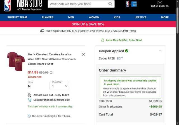The image size is (179, 125).
Task: Select the JERSEYS navigation tab
Action: [140, 17]
